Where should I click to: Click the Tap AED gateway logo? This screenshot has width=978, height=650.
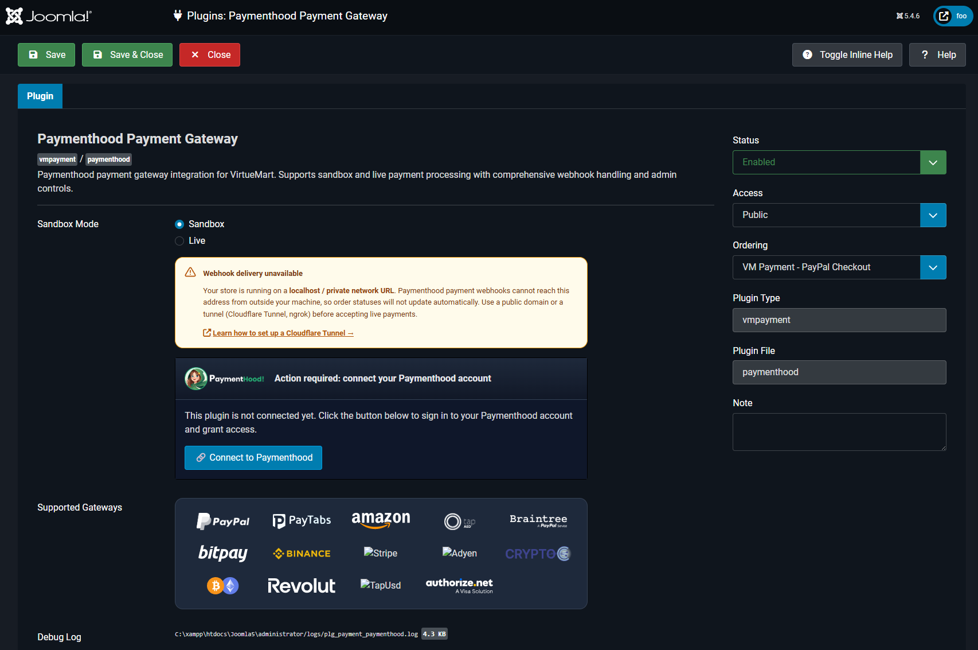[460, 521]
